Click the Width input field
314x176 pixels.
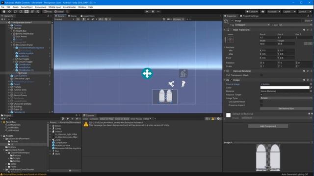[x=268, y=44]
